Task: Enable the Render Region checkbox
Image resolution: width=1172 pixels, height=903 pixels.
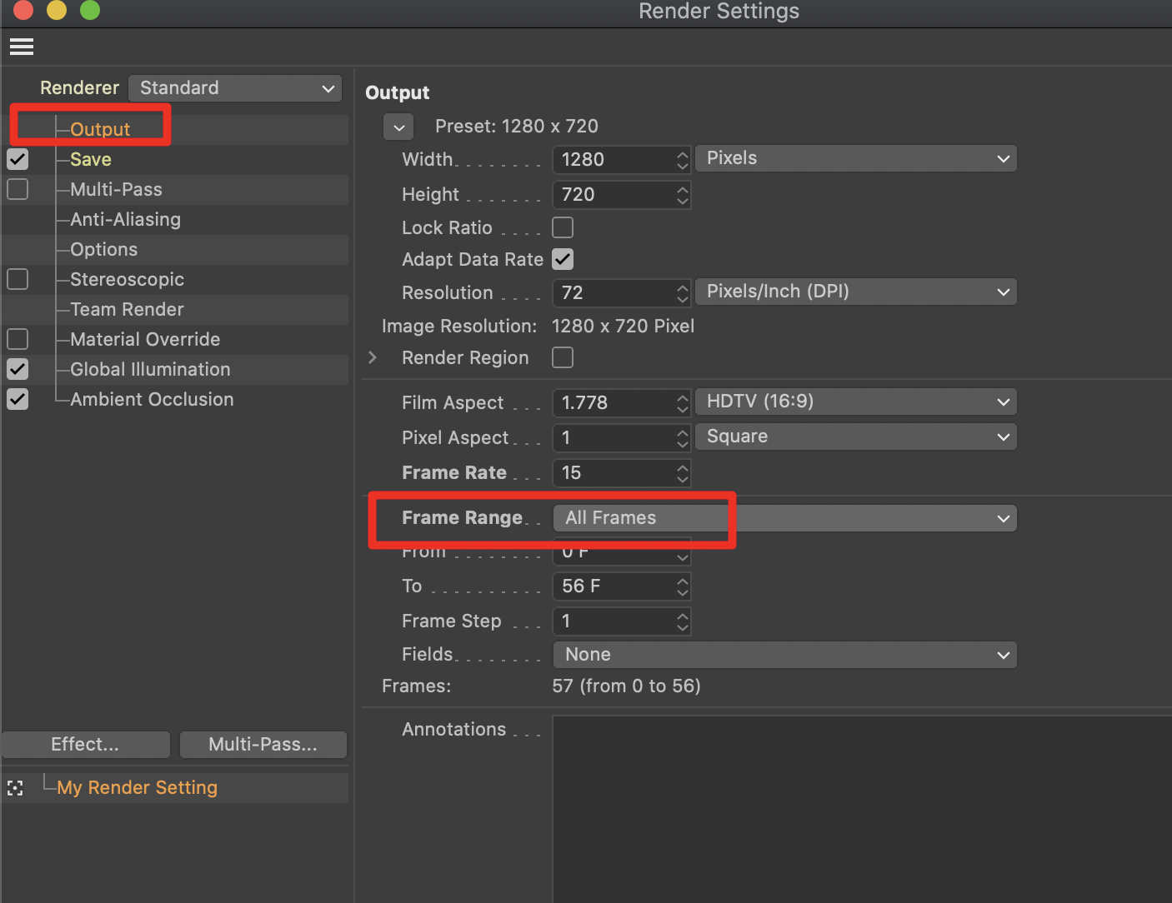Action: (563, 357)
